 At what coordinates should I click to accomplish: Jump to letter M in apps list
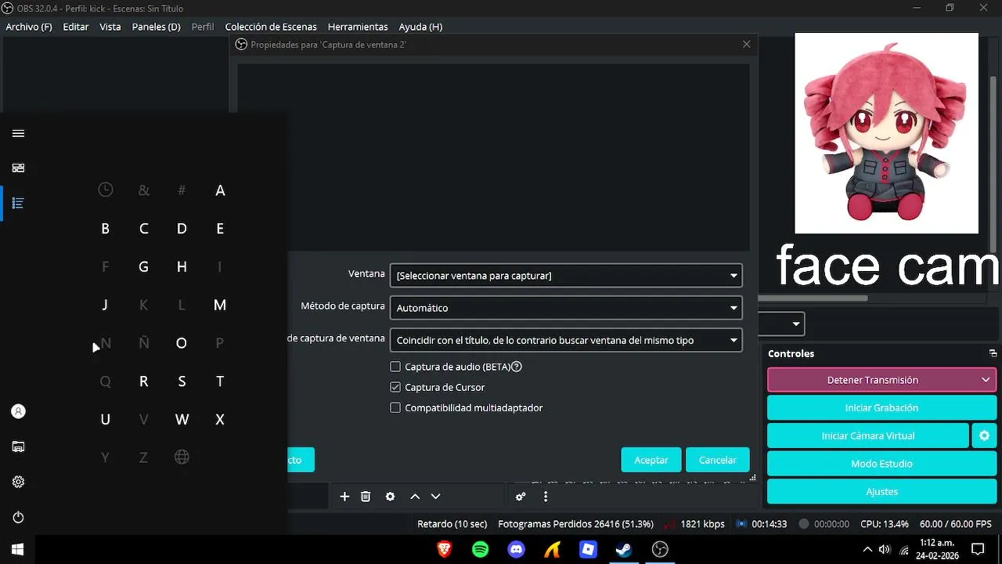[x=220, y=305]
